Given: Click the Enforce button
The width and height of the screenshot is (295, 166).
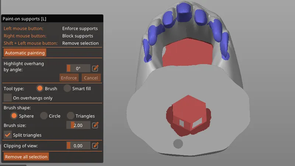Looking at the screenshot, I should click(x=69, y=78).
